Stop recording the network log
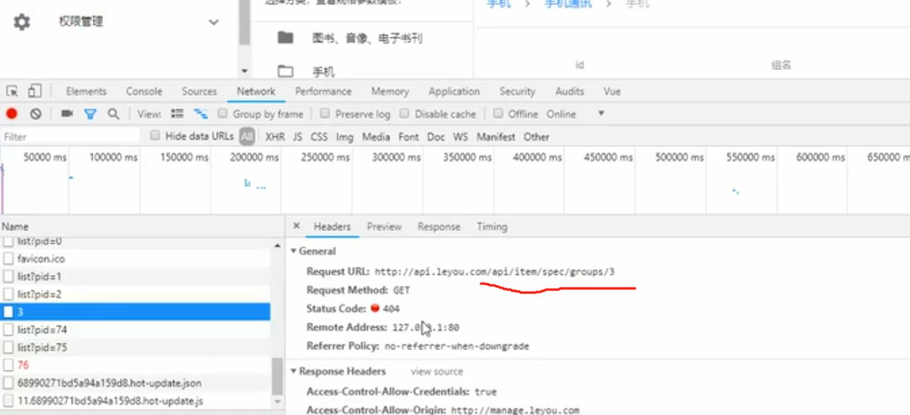 point(11,114)
